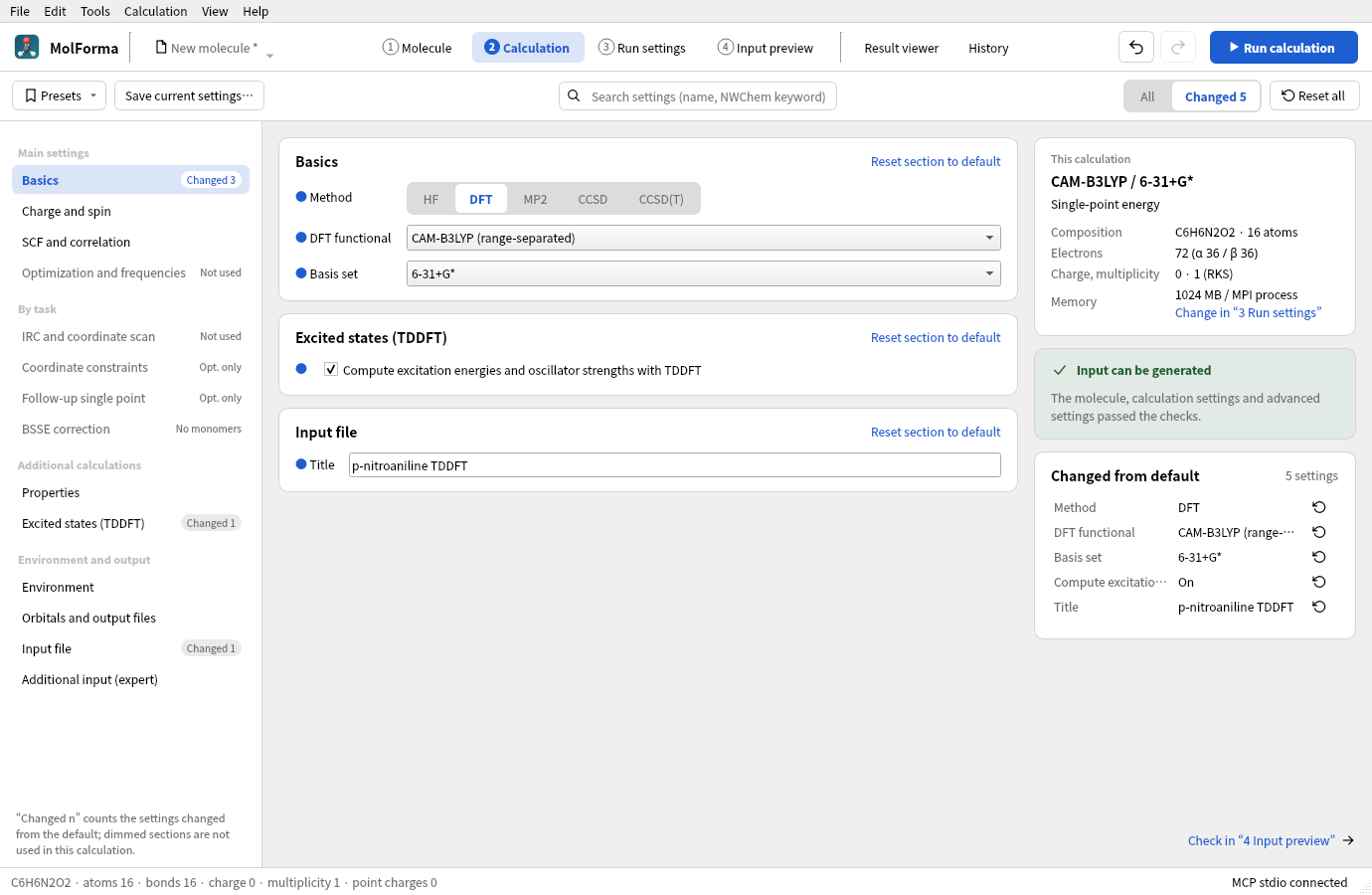Open the Calculation menu
This screenshot has width=1372, height=895.
(155, 11)
